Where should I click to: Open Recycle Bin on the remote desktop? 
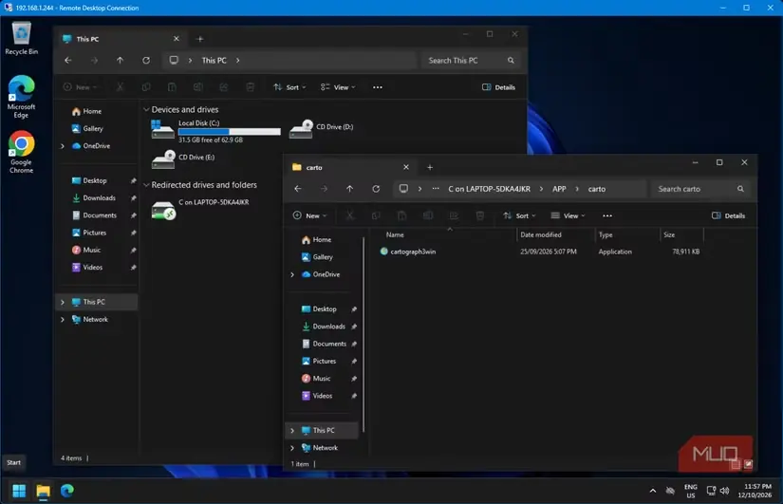21,38
